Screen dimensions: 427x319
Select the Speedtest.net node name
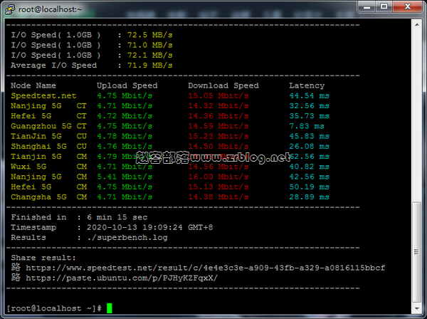(x=43, y=95)
